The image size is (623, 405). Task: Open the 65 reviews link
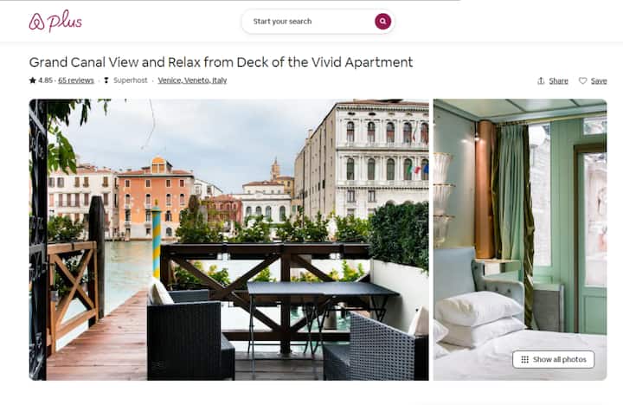[x=76, y=80]
